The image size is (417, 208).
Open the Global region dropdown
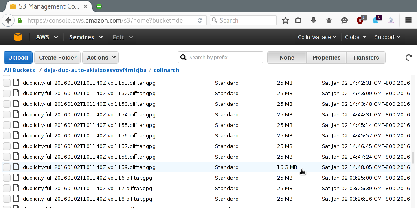click(355, 37)
